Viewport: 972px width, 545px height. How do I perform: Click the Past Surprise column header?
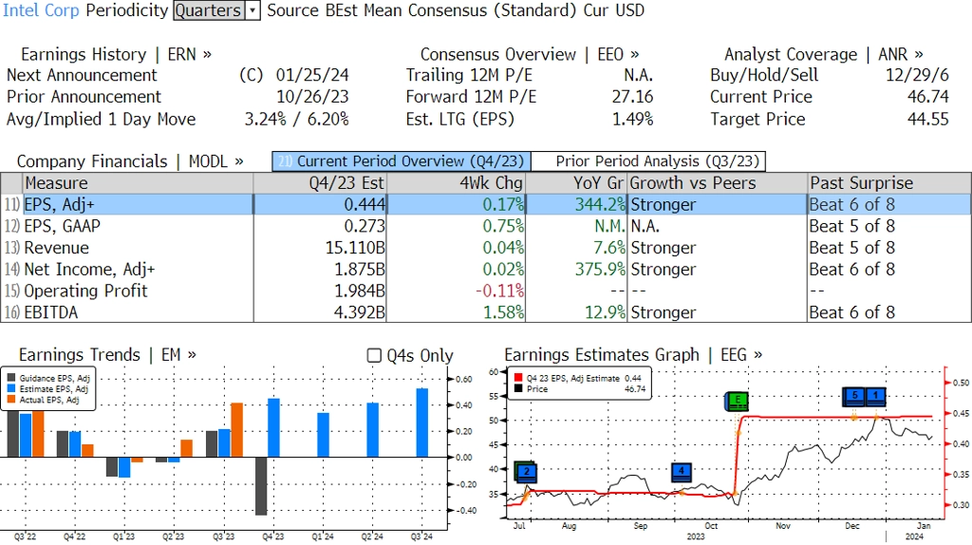(x=888, y=183)
